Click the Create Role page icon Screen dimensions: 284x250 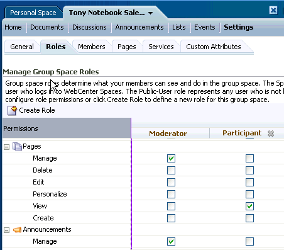coord(12,111)
